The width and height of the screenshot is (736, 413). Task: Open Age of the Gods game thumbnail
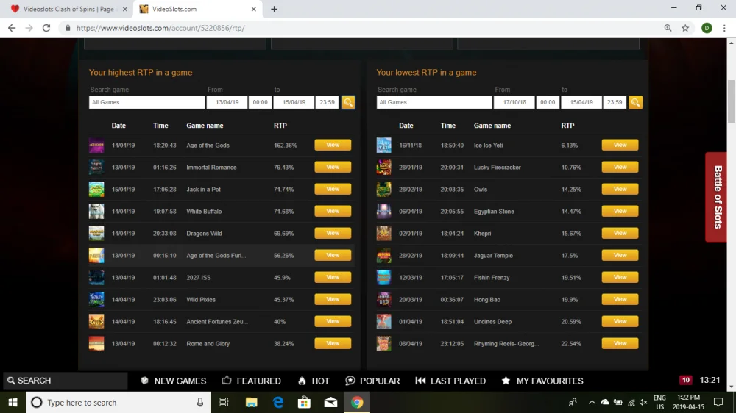pos(96,146)
